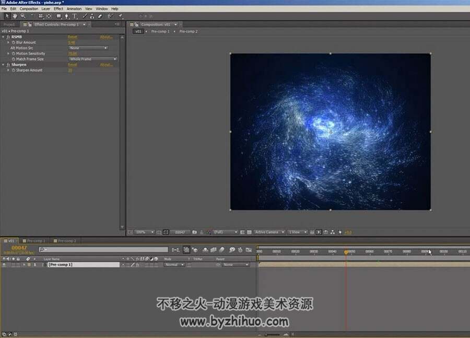Open the Layer menu
This screenshot has width=470, height=338.
coord(46,9)
